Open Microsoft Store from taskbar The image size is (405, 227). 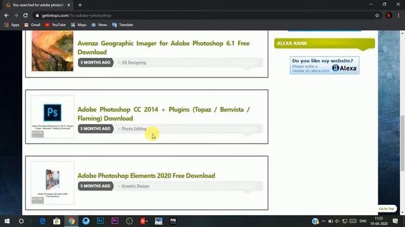tap(57, 221)
